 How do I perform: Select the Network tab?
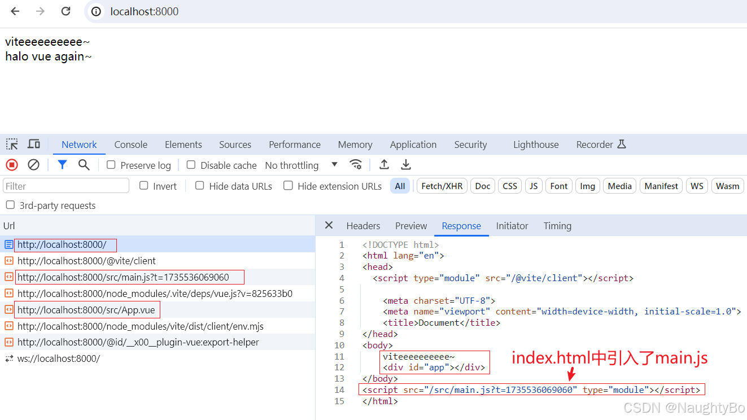click(79, 145)
